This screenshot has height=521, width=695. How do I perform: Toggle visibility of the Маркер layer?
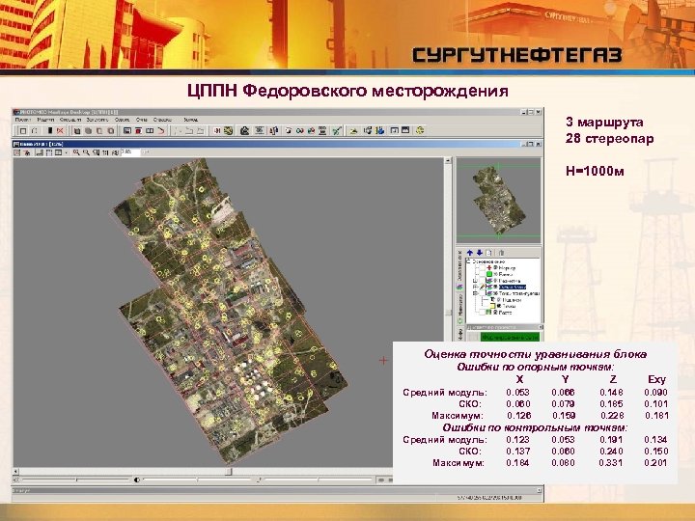495,267
